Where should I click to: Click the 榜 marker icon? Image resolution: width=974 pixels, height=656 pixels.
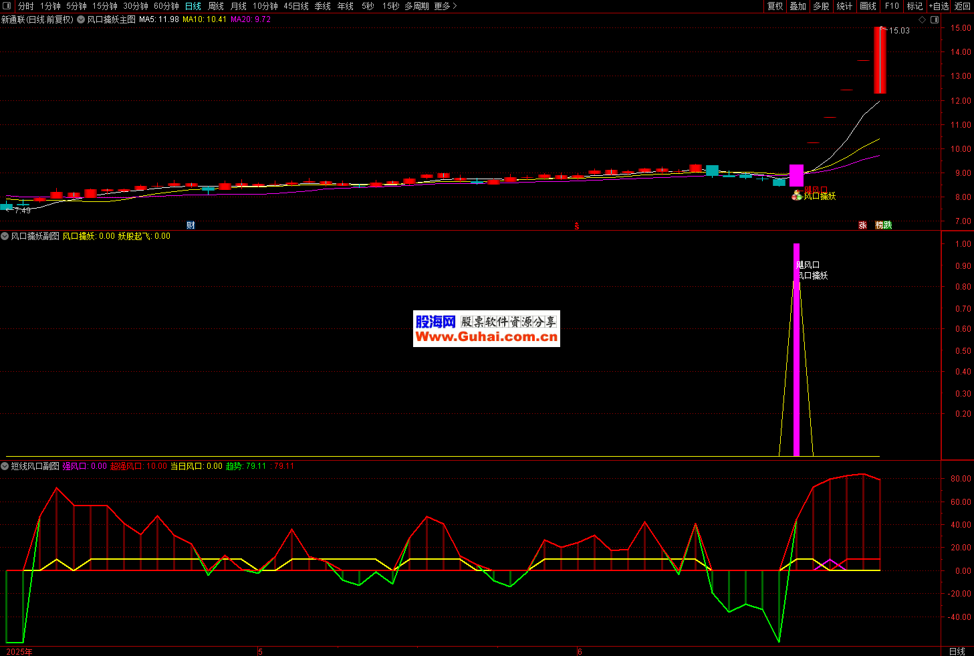880,225
